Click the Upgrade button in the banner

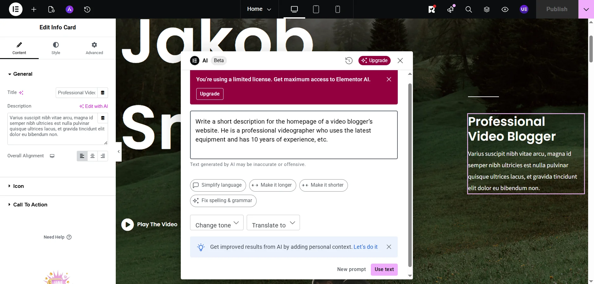[210, 94]
